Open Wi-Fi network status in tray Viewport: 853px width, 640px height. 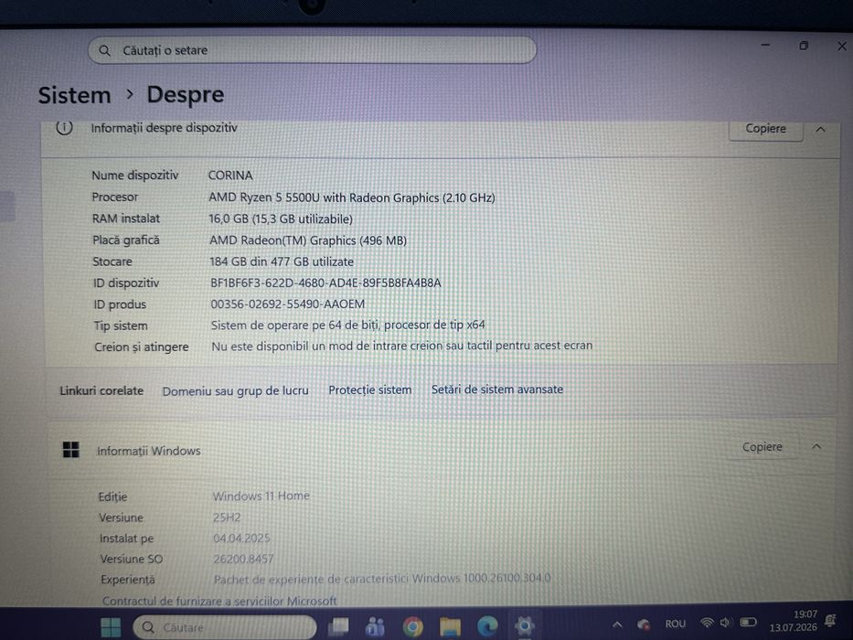(x=707, y=622)
